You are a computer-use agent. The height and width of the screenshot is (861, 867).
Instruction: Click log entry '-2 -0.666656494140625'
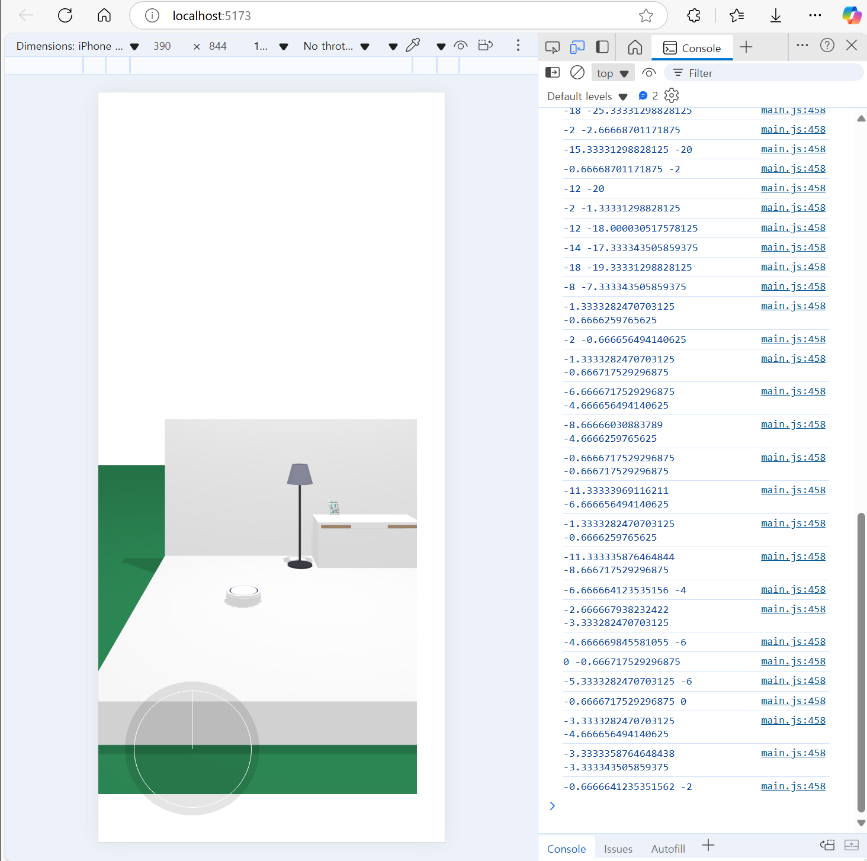[x=625, y=339]
